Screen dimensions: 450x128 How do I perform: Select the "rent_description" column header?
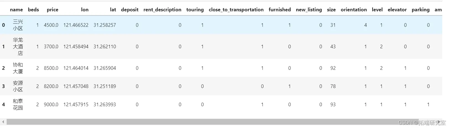coord(162,10)
